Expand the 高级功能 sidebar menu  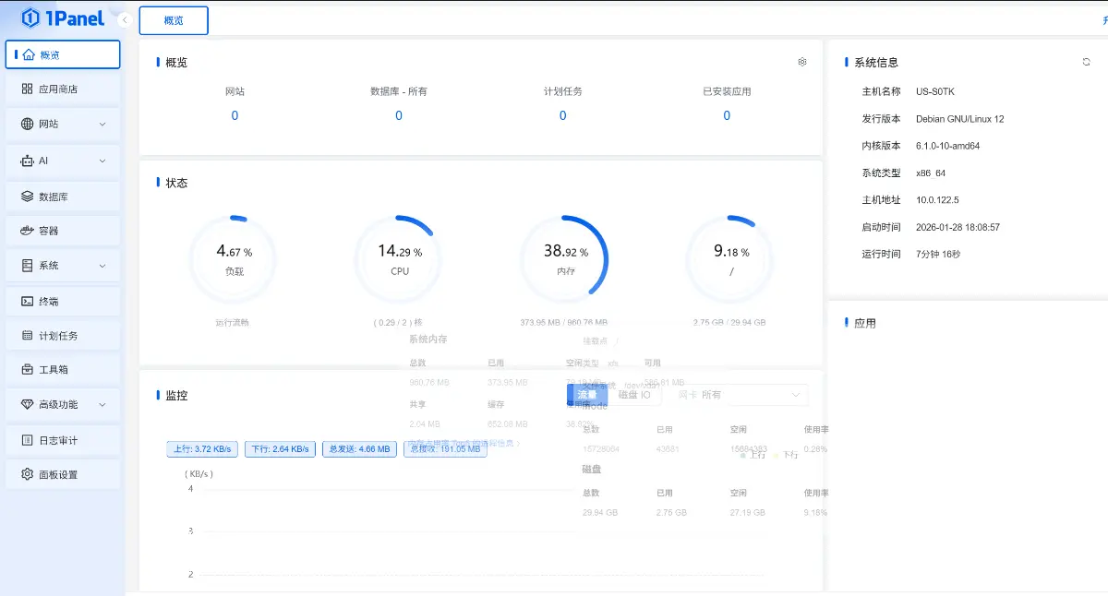pos(102,405)
